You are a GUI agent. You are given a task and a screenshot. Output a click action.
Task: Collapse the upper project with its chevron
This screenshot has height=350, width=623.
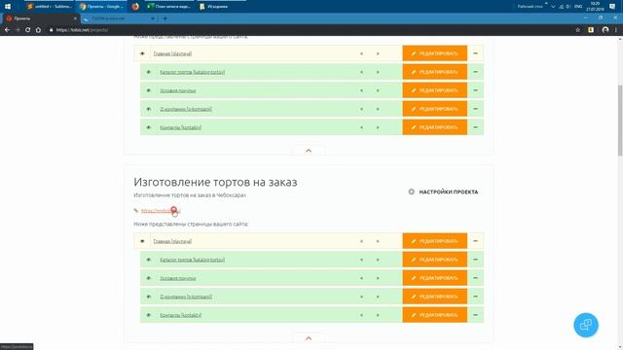(x=309, y=151)
